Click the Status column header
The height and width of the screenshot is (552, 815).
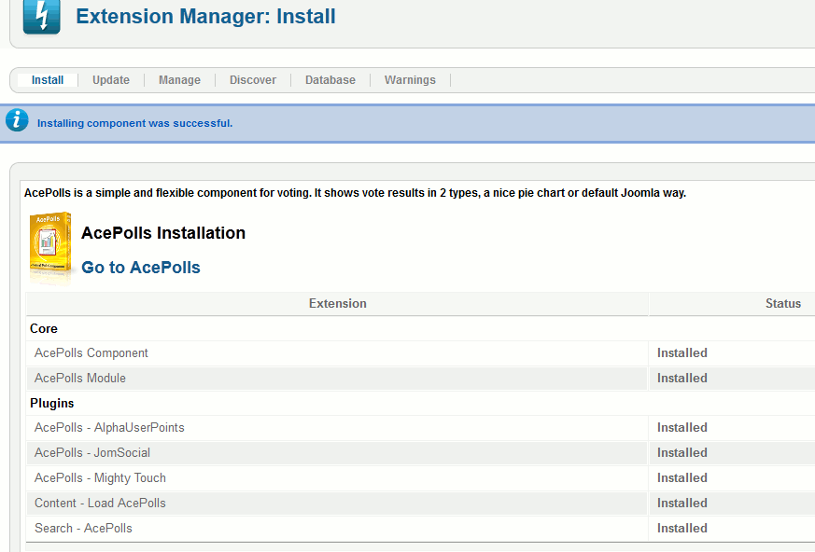pyautogui.click(x=782, y=303)
